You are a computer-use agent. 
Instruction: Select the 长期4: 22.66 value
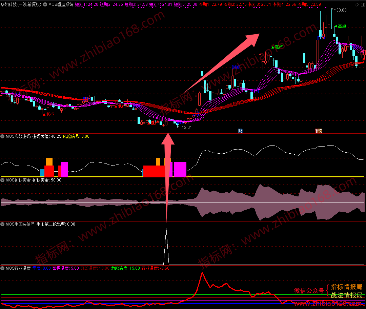[285, 4]
